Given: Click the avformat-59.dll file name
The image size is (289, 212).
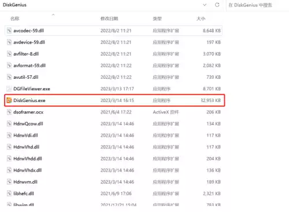Looking at the screenshot, I should click(x=29, y=65).
